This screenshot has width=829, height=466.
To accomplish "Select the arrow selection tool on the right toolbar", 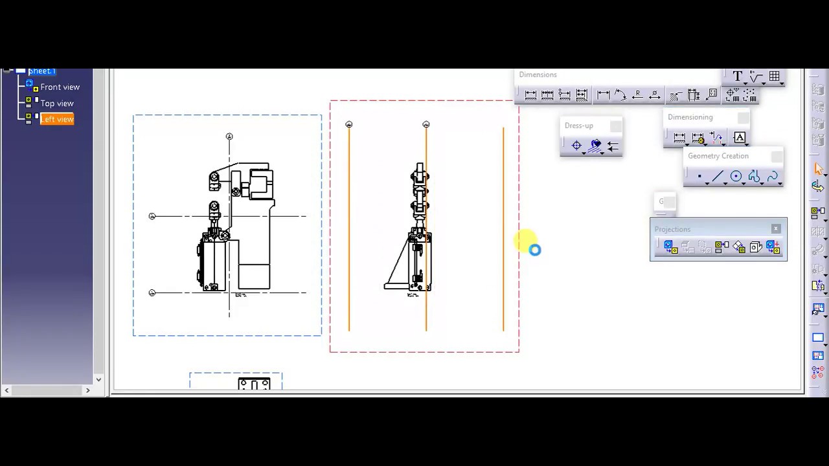I will pyautogui.click(x=819, y=169).
